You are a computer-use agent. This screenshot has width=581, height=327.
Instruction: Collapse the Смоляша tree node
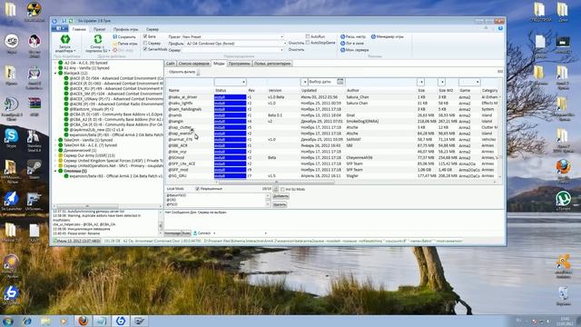click(x=55, y=171)
